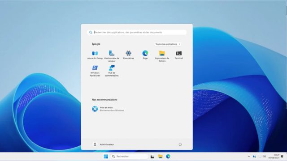Click the Azure Arc tray icon
287x161 pixels.
[254, 157]
